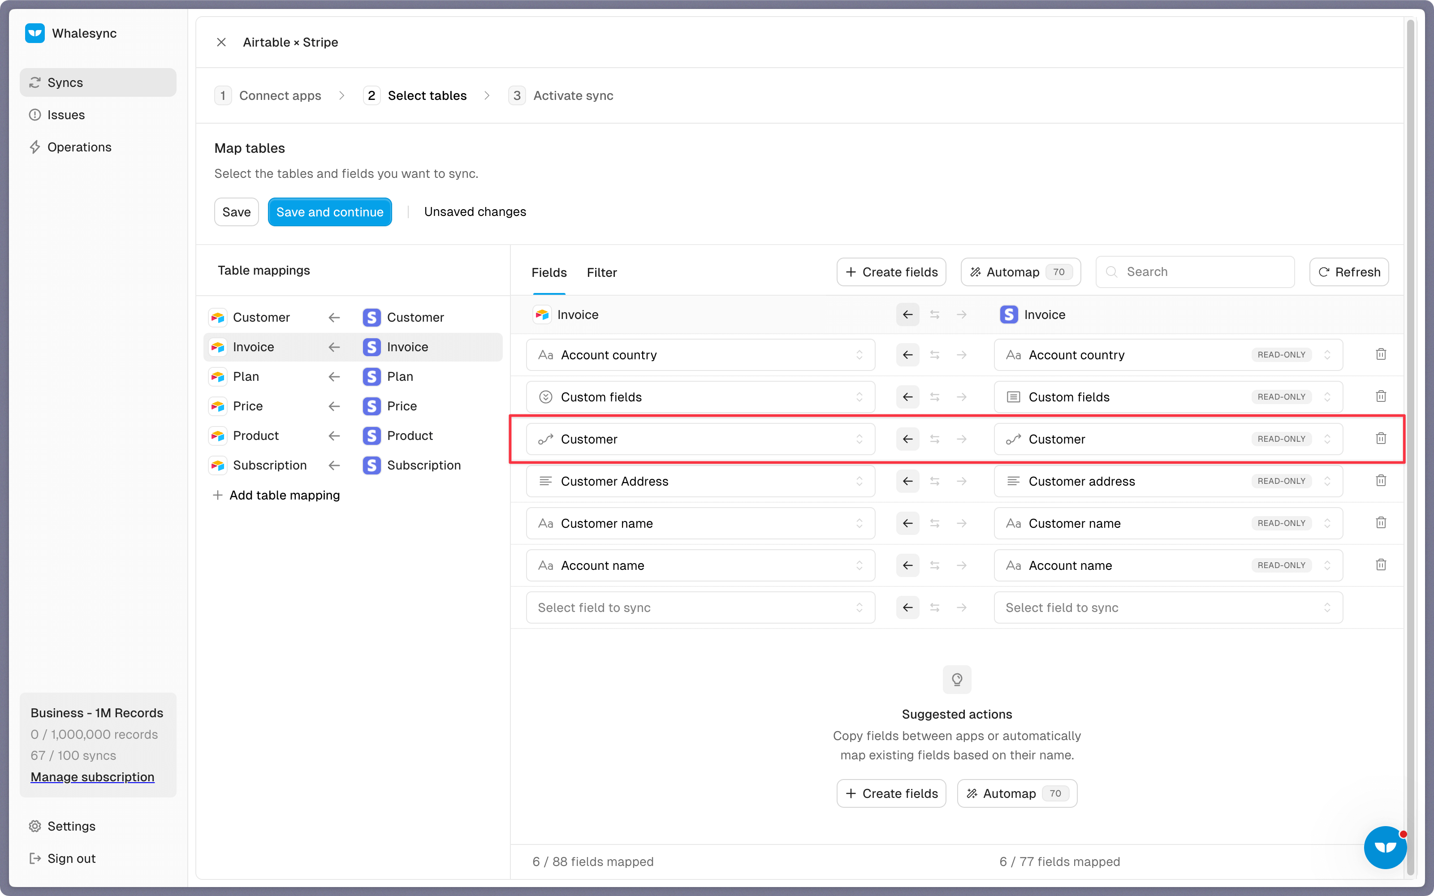Click the Airtable icon beside Product mapping
The width and height of the screenshot is (1434, 896).
(x=217, y=436)
